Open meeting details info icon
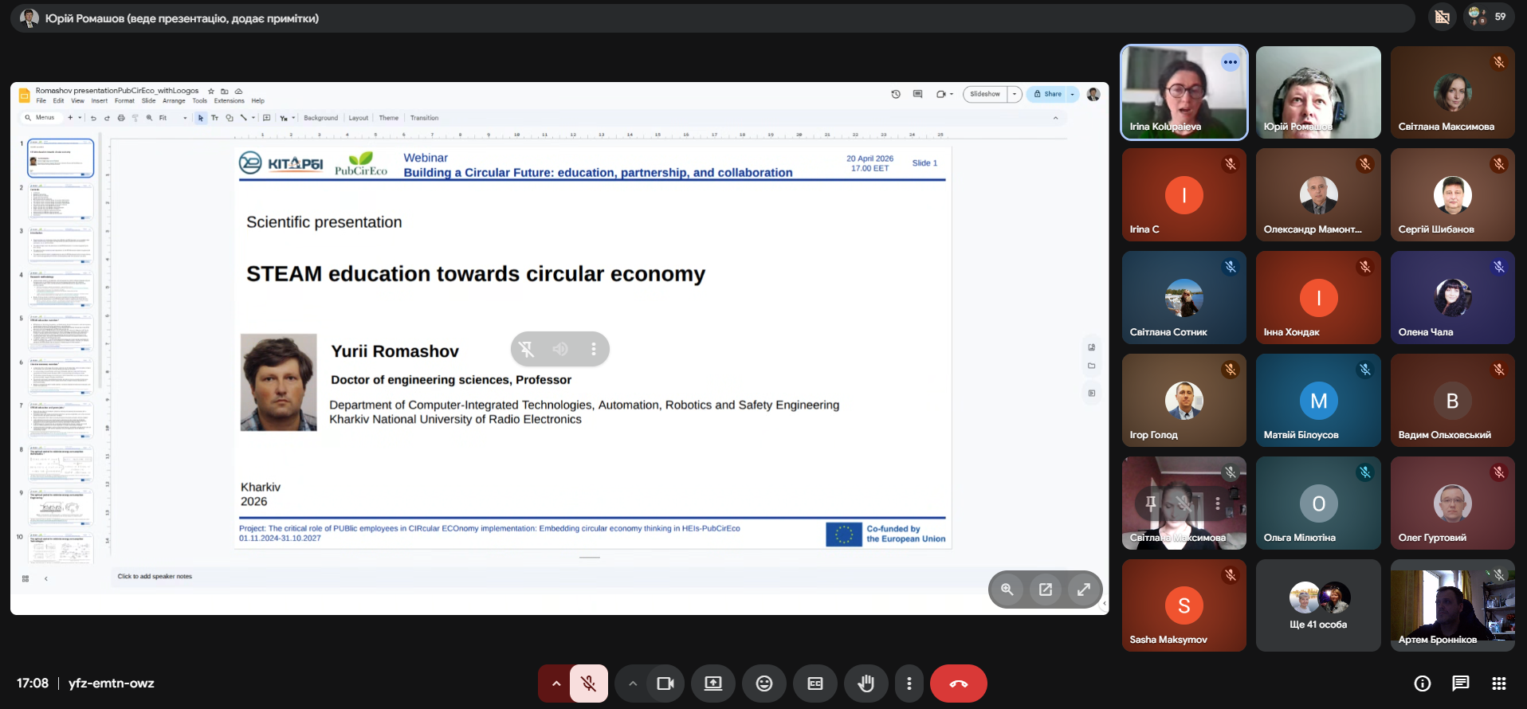1527x709 pixels. pyautogui.click(x=1422, y=684)
